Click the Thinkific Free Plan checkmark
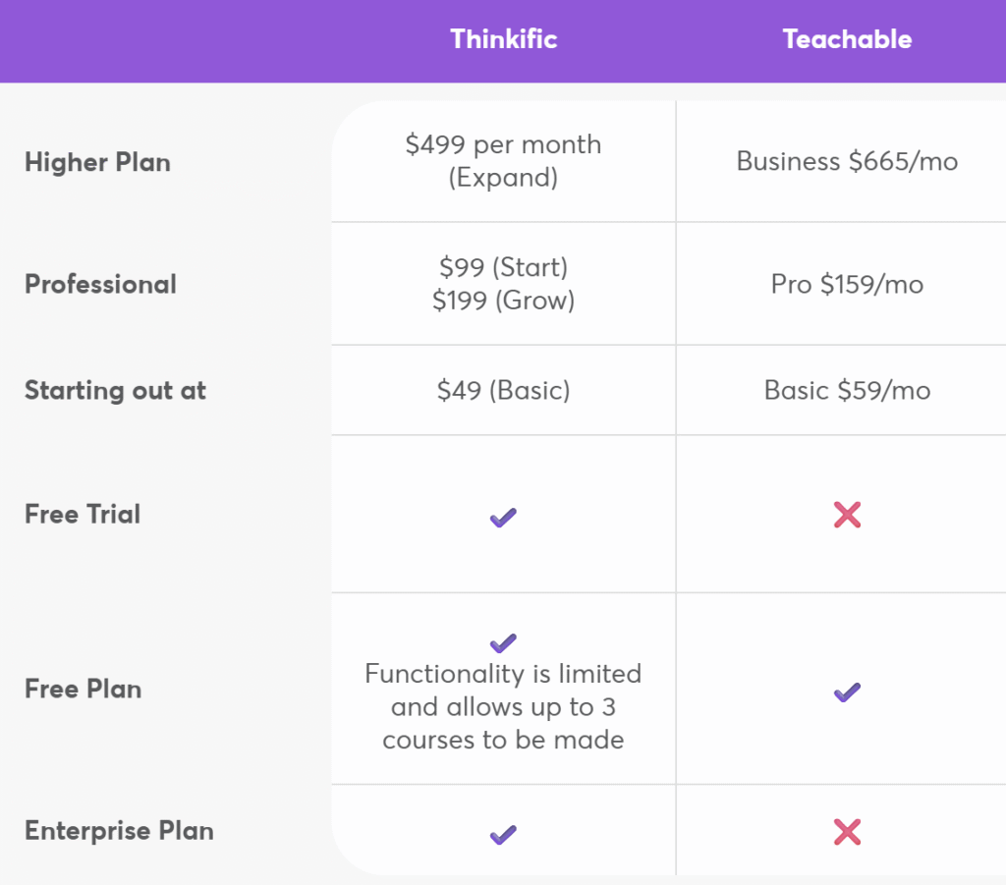 503,642
